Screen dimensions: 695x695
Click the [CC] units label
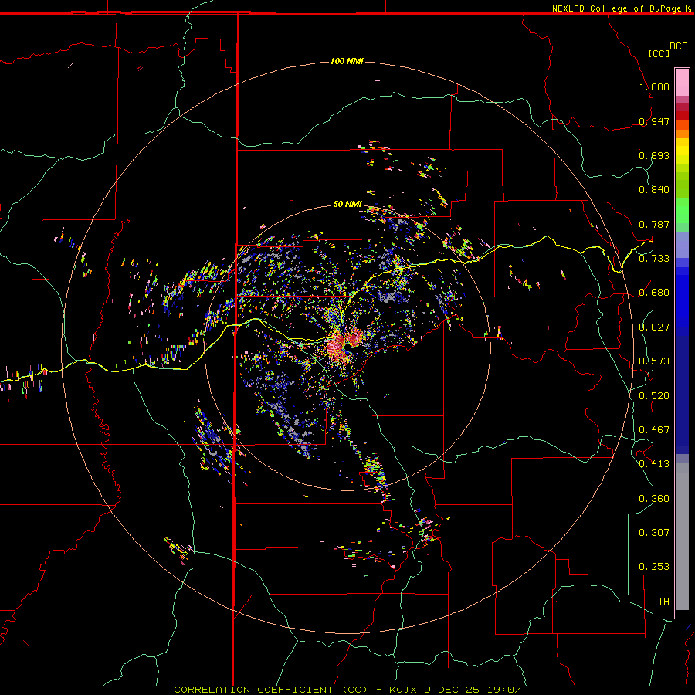(x=659, y=53)
